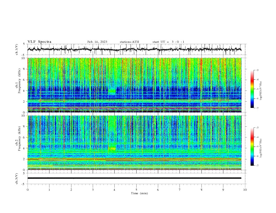Click the ch.2 Frequency (kHz) axis label
Image resolution: width=276 pixels, height=213 pixels.
coord(18,138)
